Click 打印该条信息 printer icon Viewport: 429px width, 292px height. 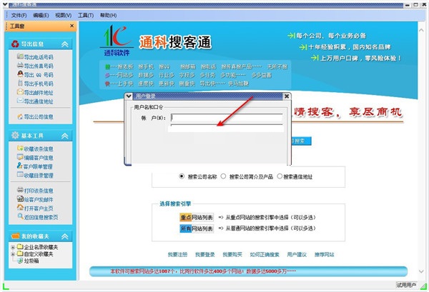tap(20, 190)
